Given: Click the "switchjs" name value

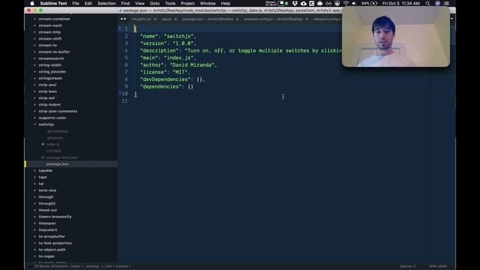Looking at the screenshot, I should coord(180,36).
